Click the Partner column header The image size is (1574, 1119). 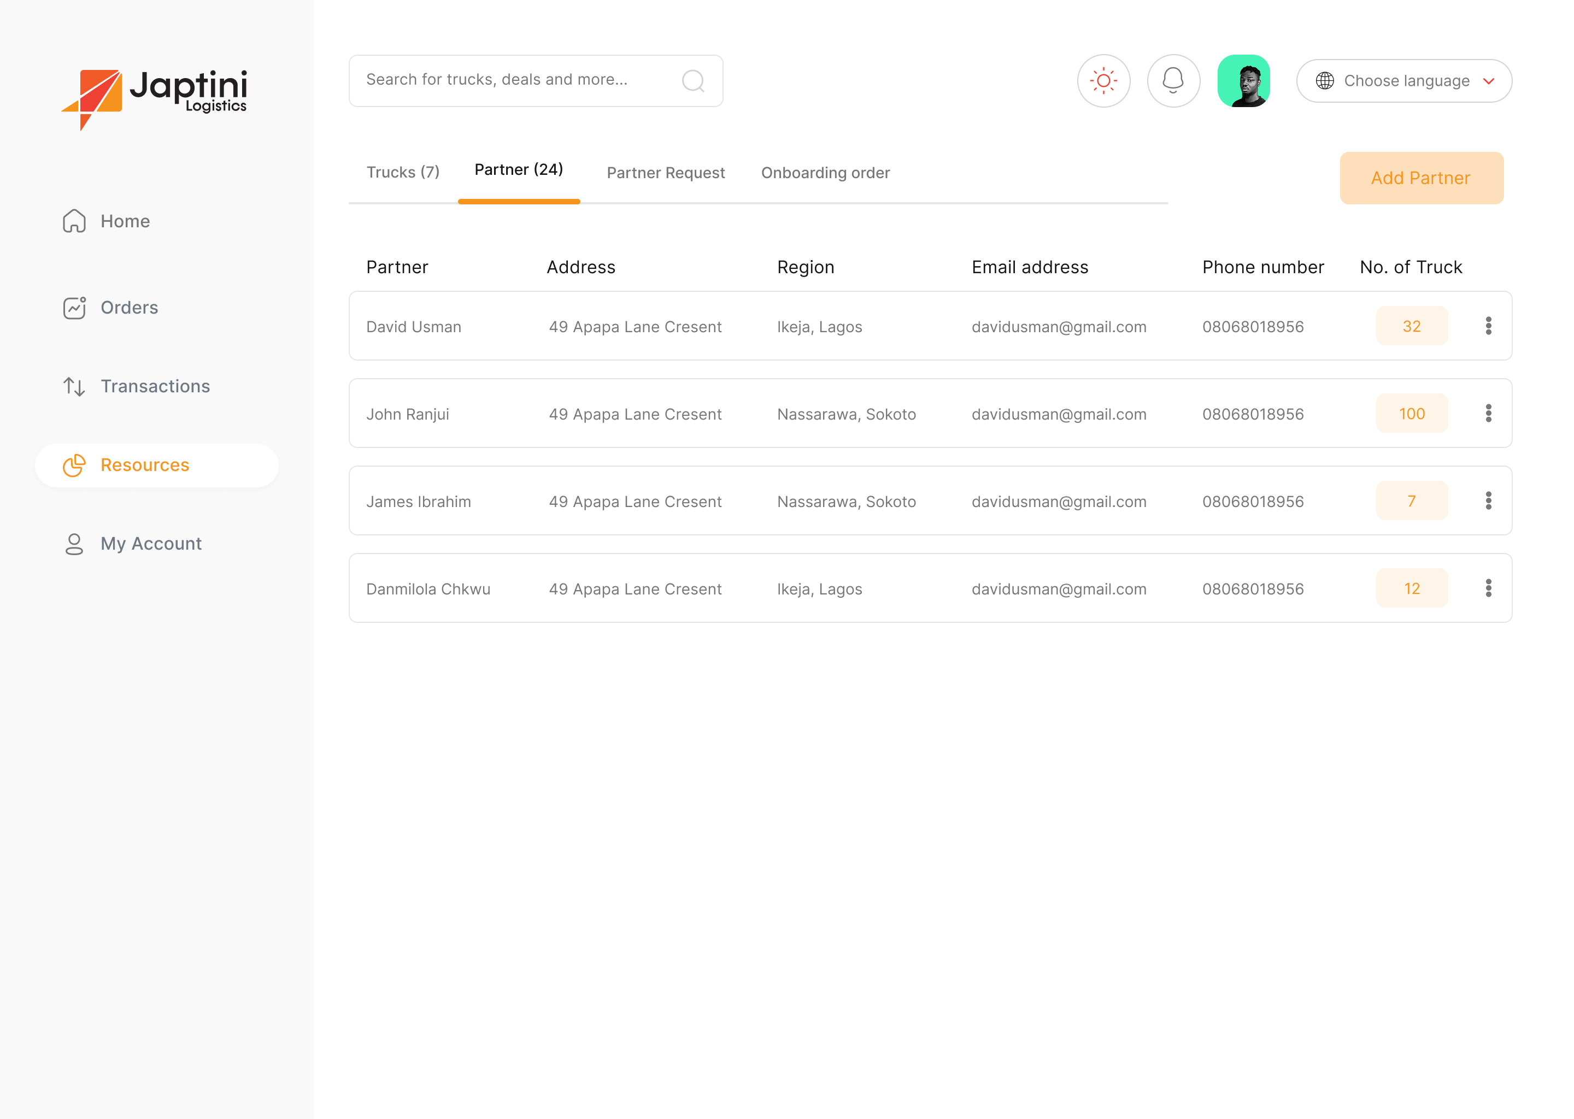tap(397, 267)
